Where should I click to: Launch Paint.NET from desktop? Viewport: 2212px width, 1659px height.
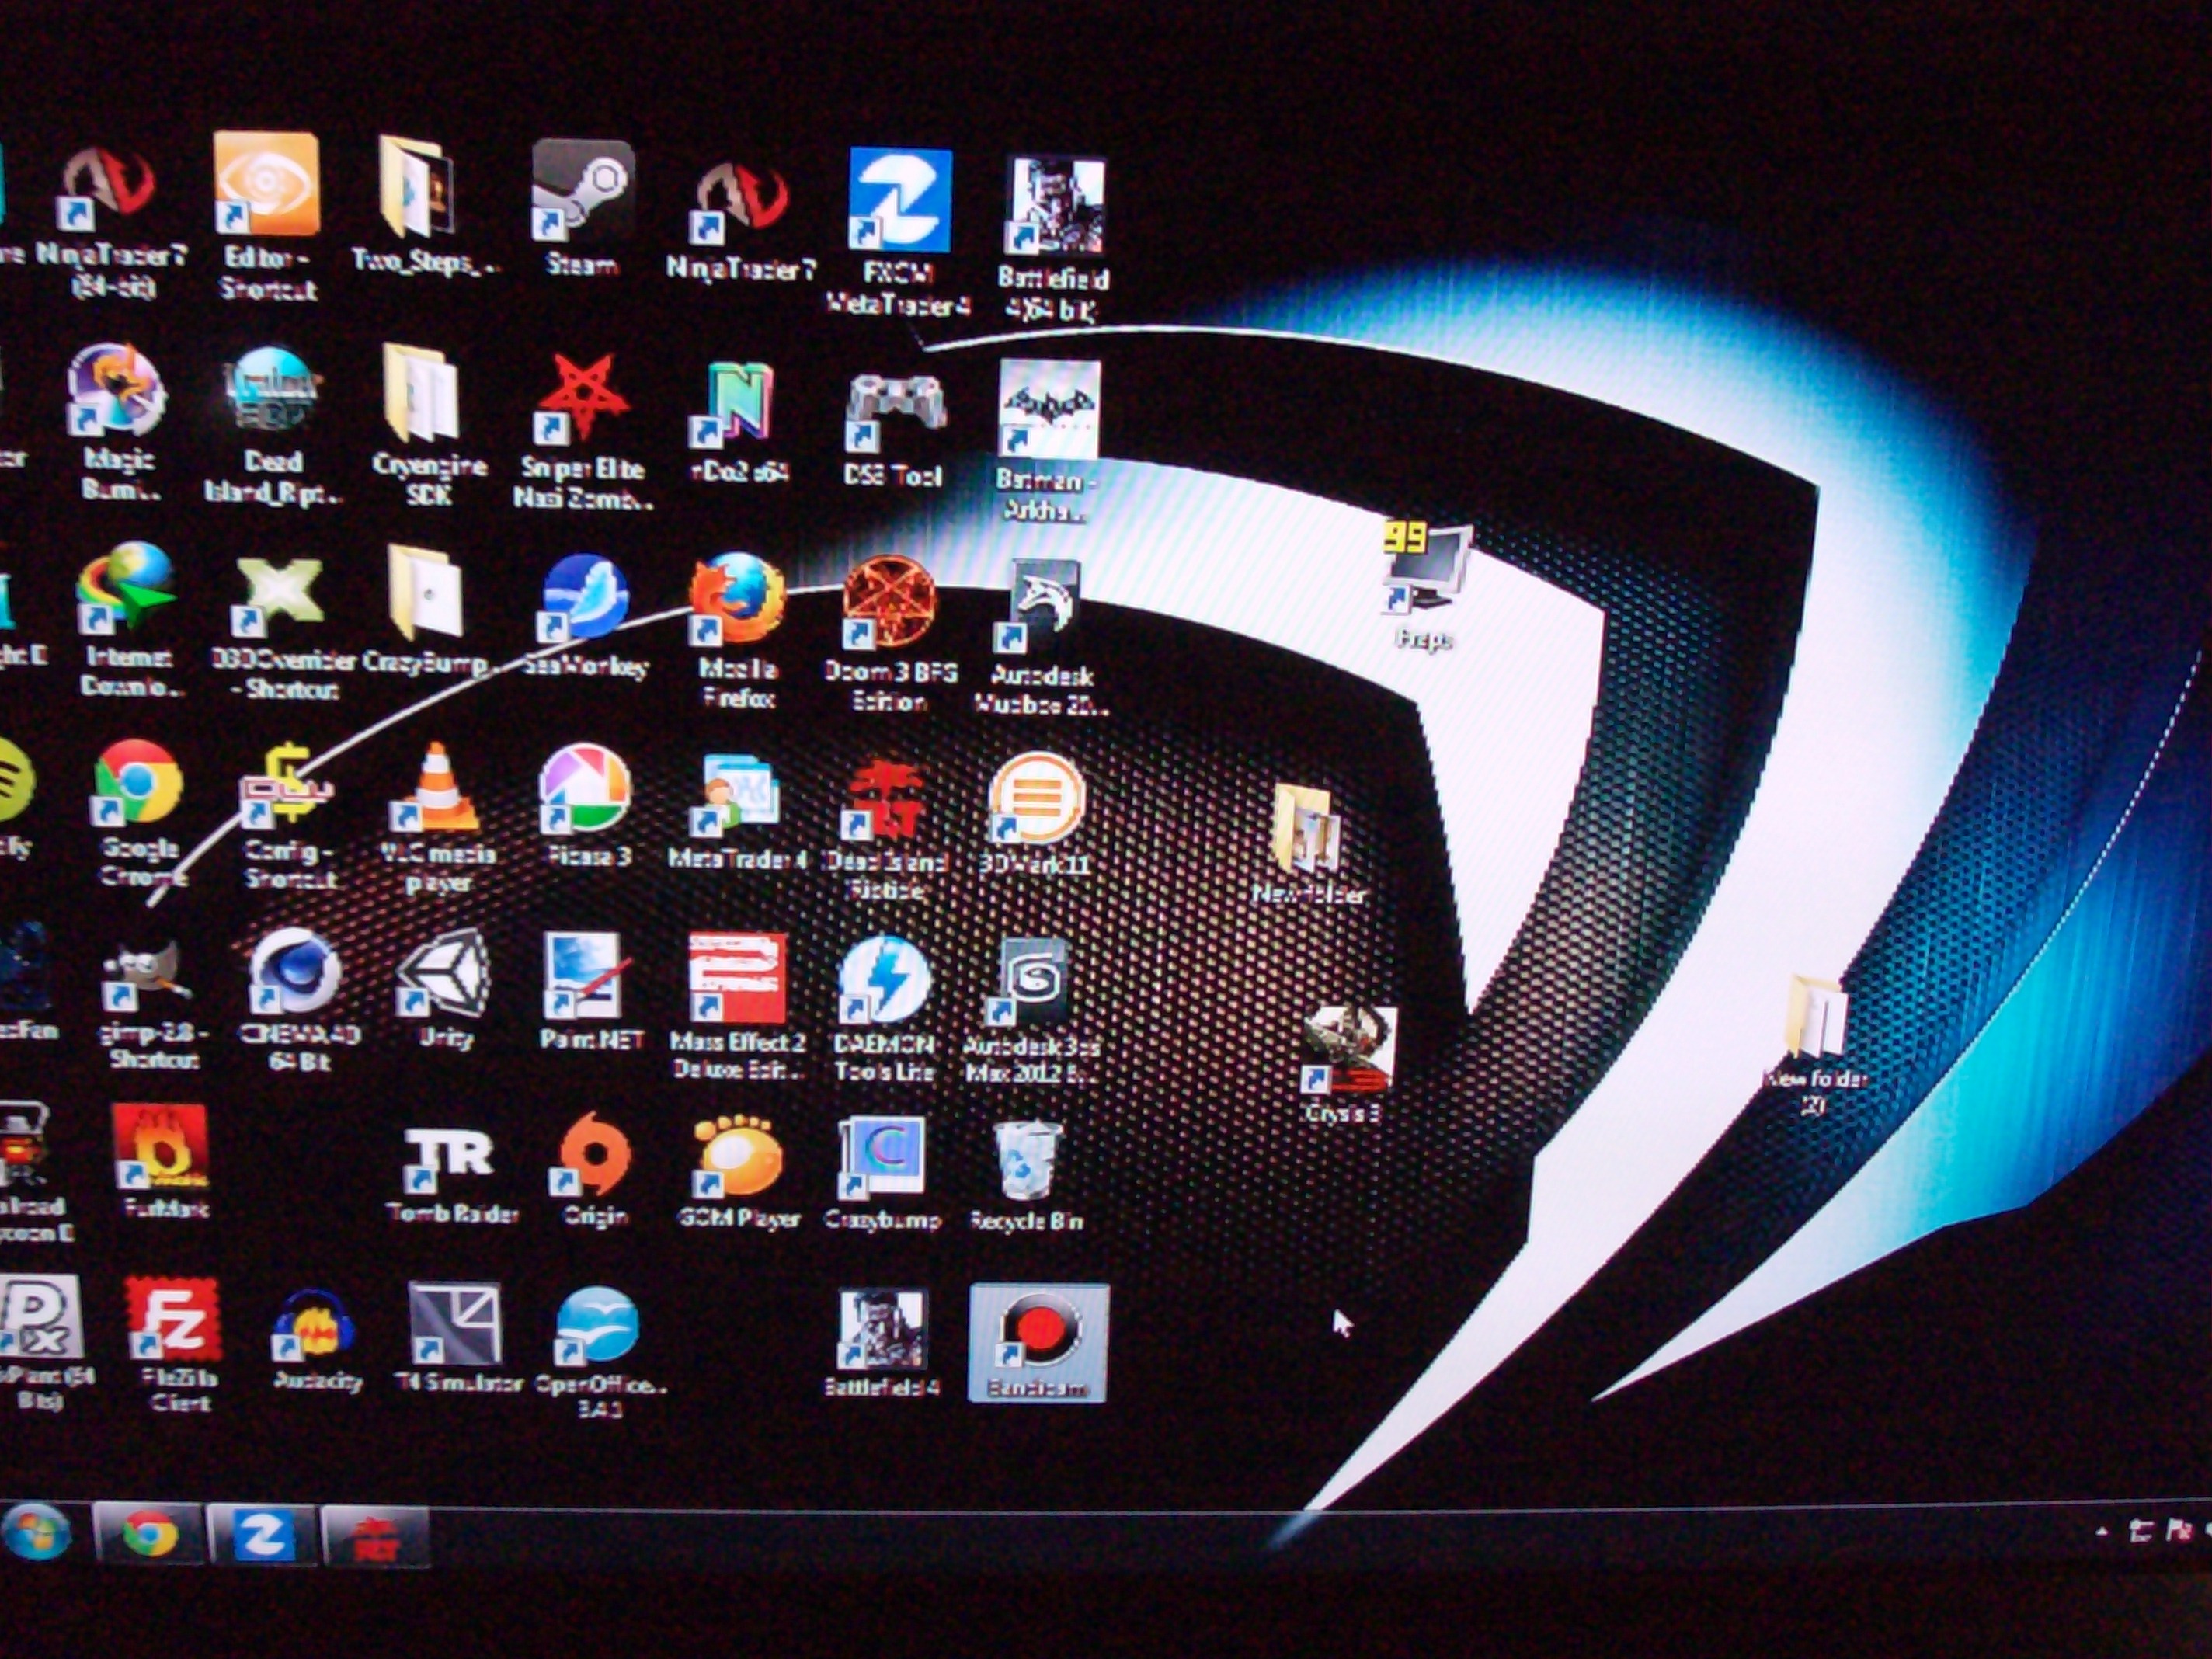click(590, 992)
